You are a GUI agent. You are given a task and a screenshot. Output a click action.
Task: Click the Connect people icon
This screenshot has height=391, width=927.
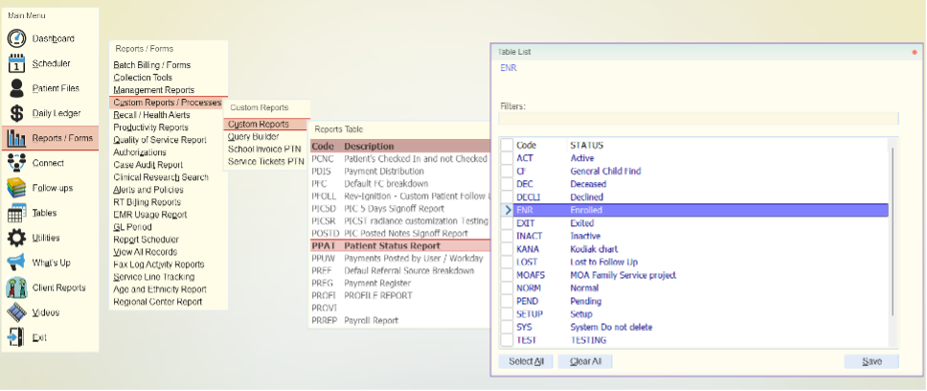pyautogui.click(x=16, y=163)
